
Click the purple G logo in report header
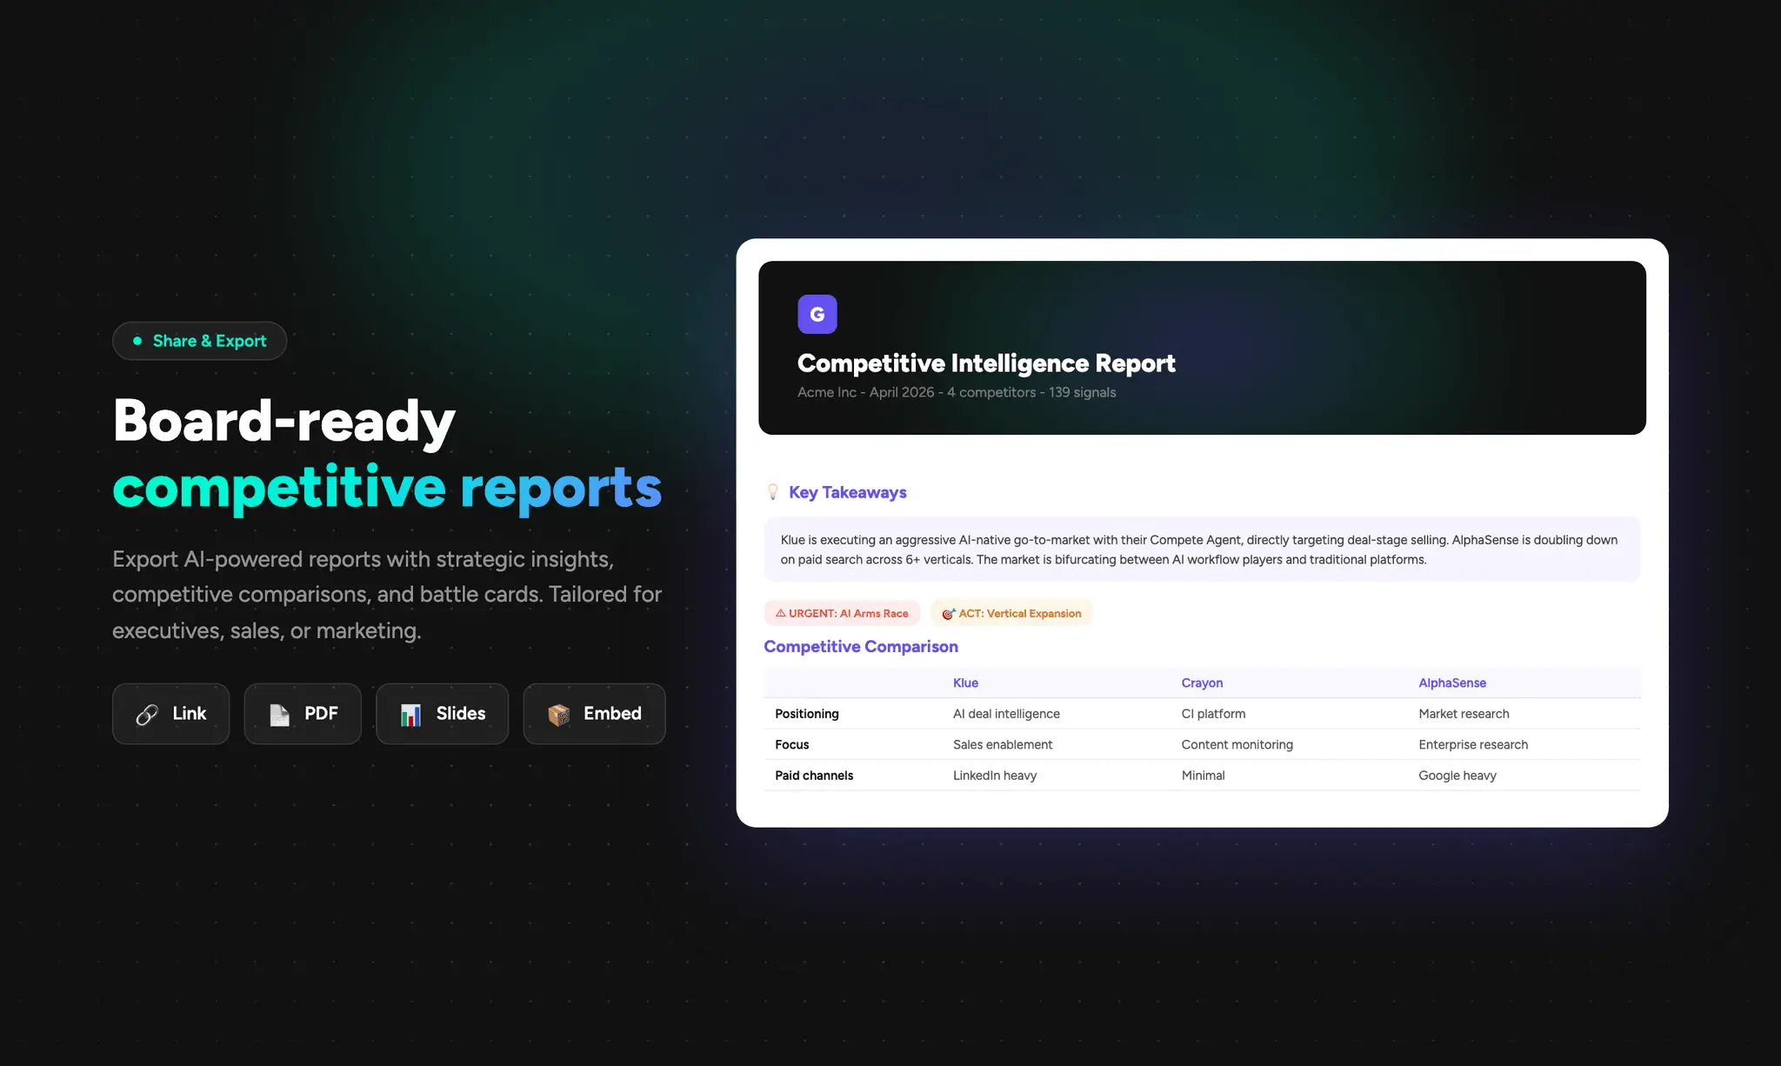coord(817,314)
